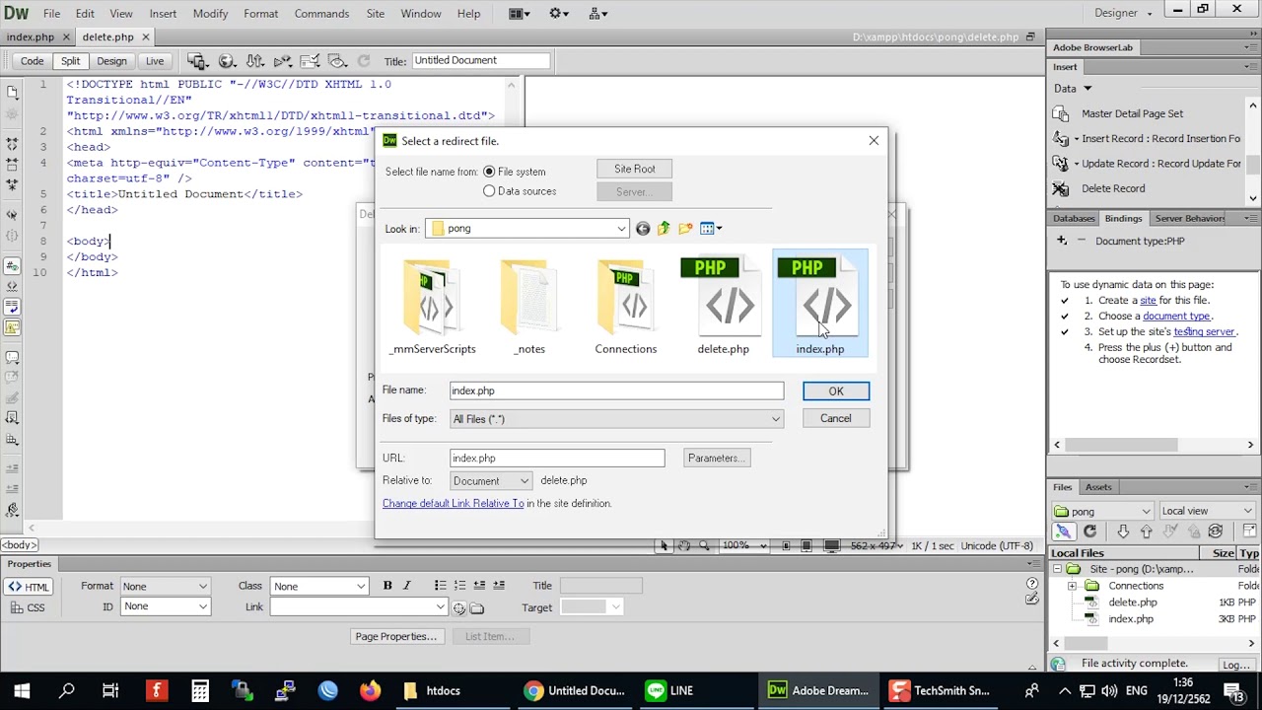The image size is (1262, 710).
Task: Open Local view dropdown
Action: [1207, 511]
